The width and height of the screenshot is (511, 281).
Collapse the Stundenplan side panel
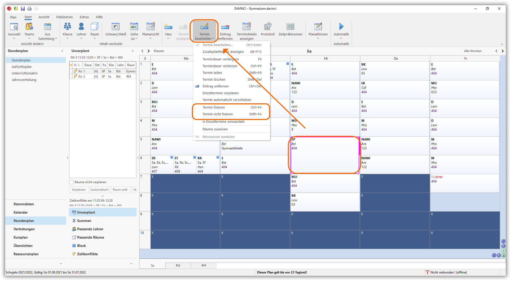click(62, 51)
